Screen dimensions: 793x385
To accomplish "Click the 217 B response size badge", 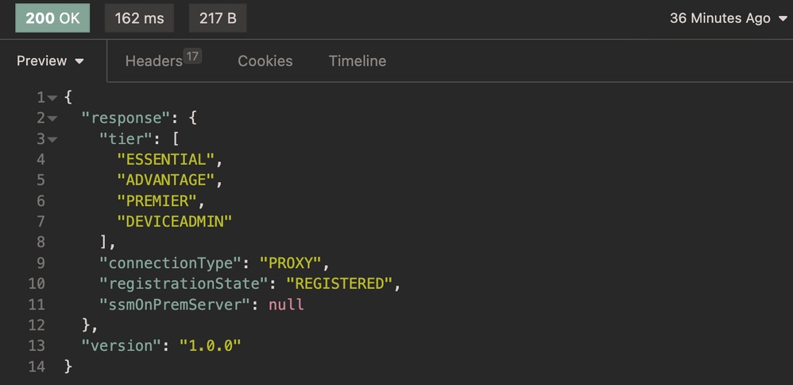I will (217, 18).
